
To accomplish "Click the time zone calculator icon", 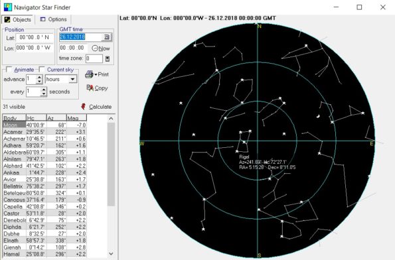I will pyautogui.click(x=108, y=58).
